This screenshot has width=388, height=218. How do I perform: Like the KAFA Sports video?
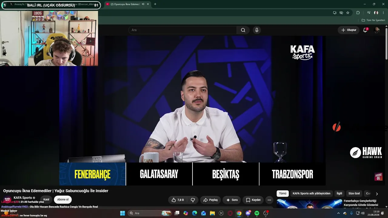click(178, 200)
